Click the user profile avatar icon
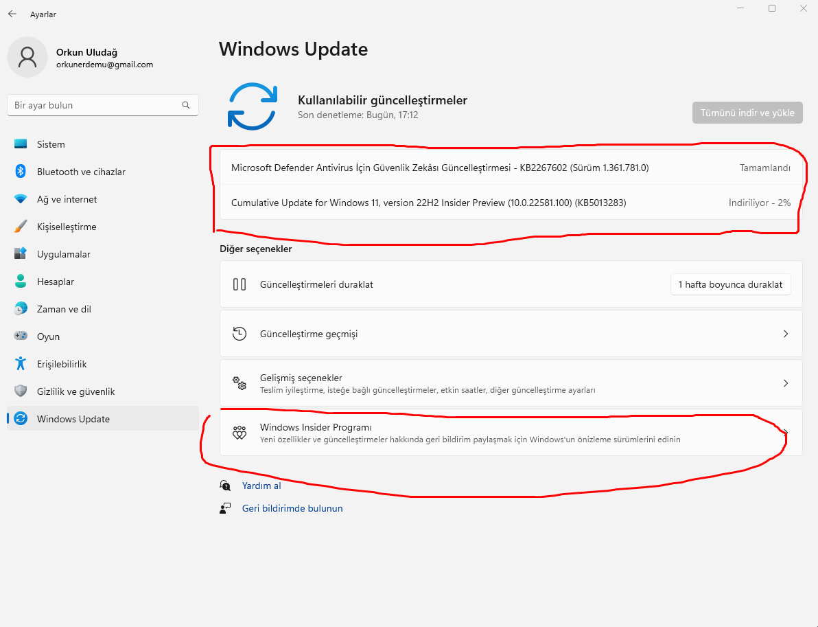This screenshot has width=818, height=627. click(27, 57)
